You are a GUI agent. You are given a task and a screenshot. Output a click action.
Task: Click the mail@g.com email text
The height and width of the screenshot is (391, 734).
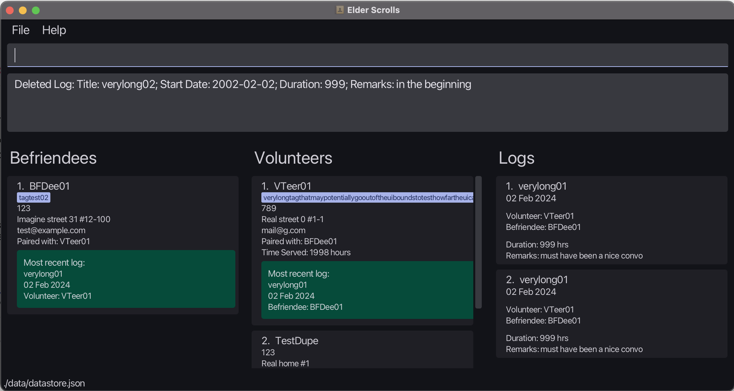[283, 230]
